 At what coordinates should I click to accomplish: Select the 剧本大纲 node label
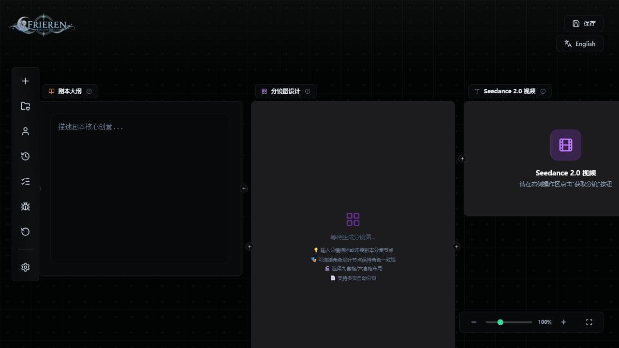[x=70, y=91]
